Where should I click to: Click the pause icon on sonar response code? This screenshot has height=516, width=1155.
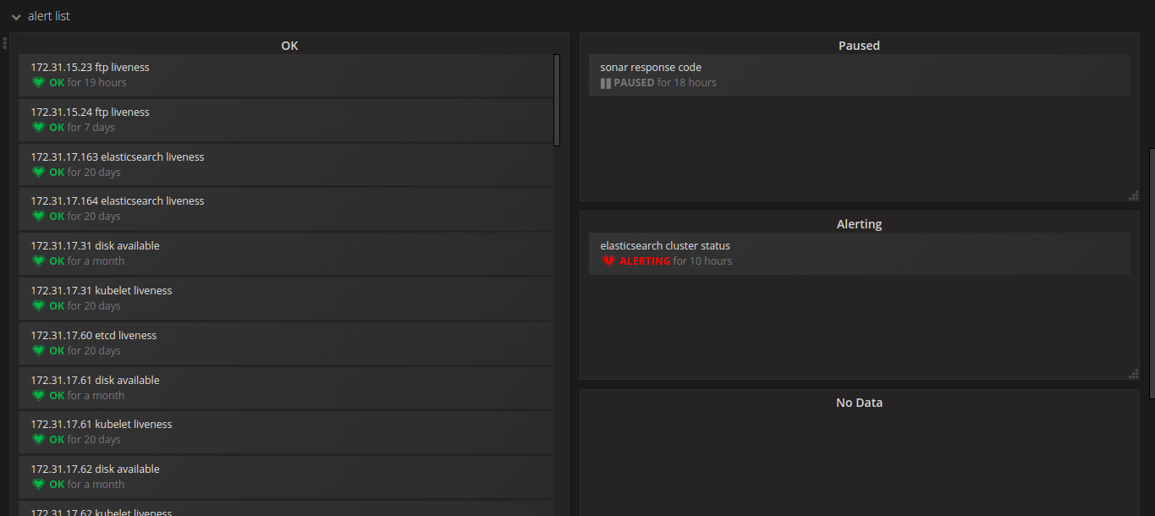606,83
